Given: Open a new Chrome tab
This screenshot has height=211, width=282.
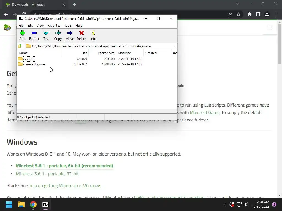Looking at the screenshot, I should tap(74, 5).
